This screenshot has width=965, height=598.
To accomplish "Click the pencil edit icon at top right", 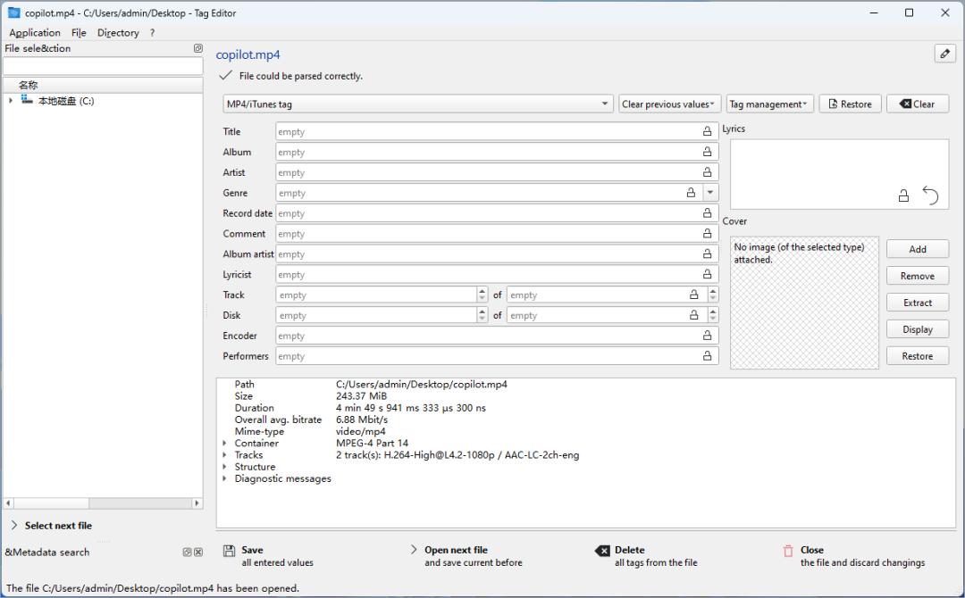I will (x=944, y=54).
